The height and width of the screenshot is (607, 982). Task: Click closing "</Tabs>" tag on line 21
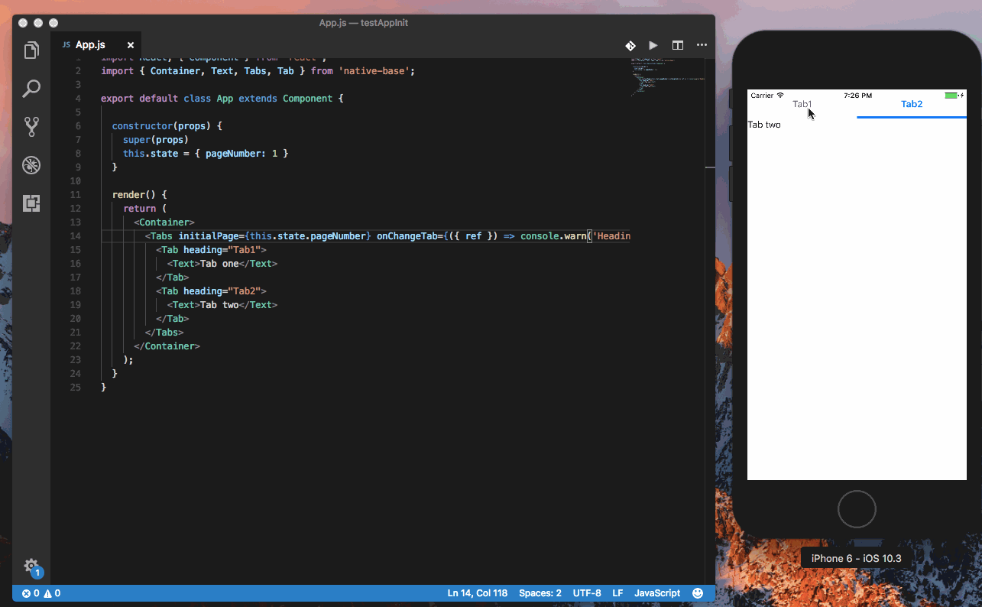(164, 333)
